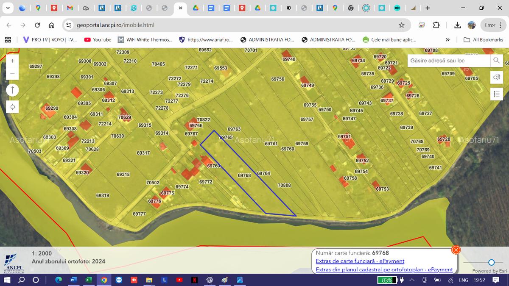509x286 pixels.
Task: Click the locate my position button
Action: click(x=12, y=107)
